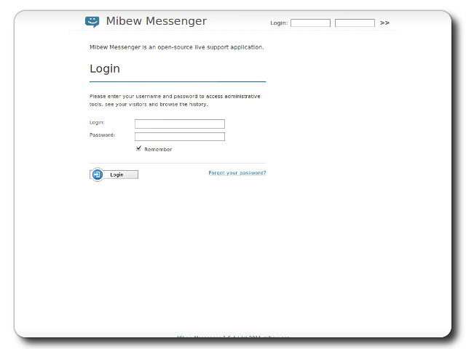This screenshot has width=466, height=349.
Task: Toggle the Remember checkbox
Action: point(138,148)
